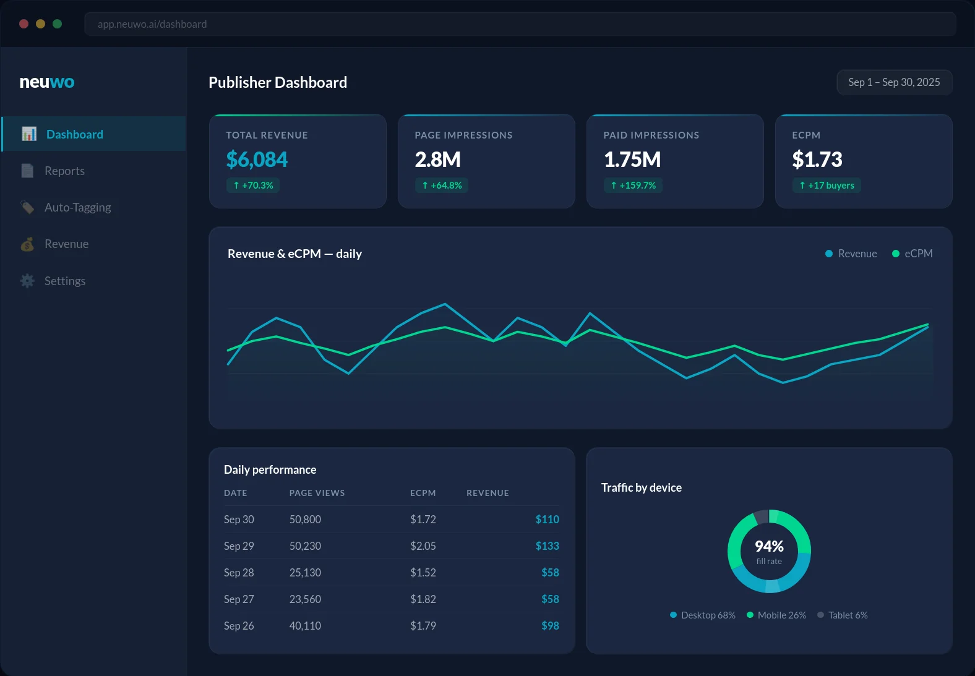Click the +17 buyers badge on eCPM card

coord(827,186)
